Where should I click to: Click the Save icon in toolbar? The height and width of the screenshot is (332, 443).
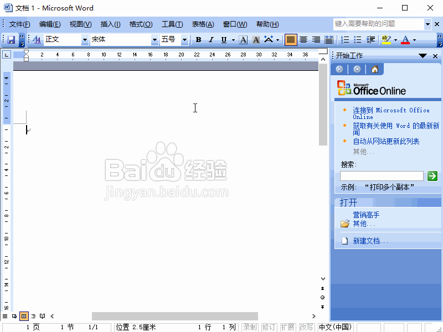click(11, 40)
